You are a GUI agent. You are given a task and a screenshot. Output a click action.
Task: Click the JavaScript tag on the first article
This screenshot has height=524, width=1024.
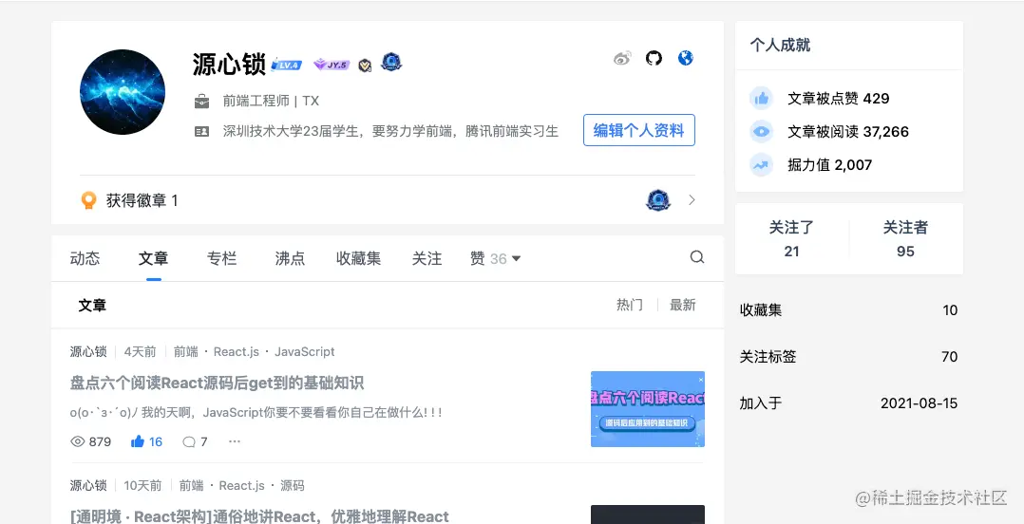click(x=304, y=352)
